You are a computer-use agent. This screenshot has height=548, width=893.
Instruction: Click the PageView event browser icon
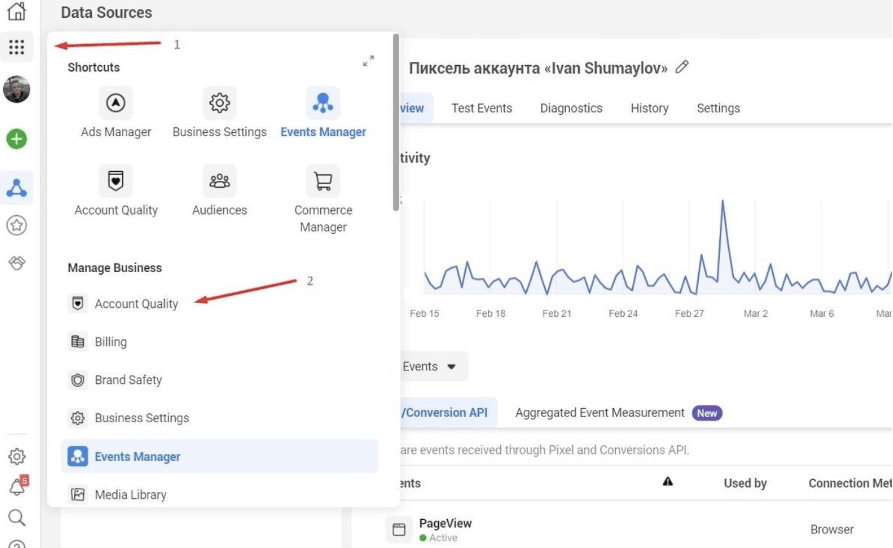point(399,529)
